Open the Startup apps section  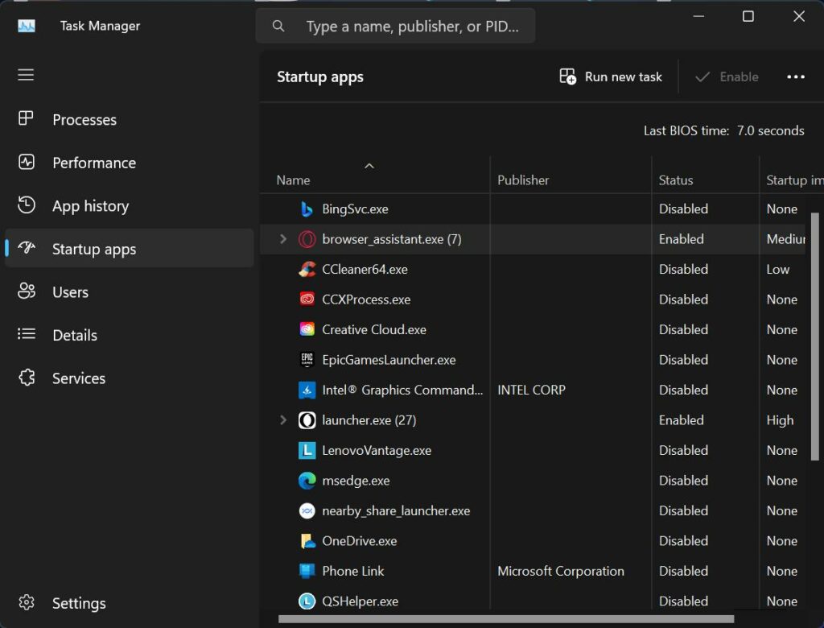pyautogui.click(x=98, y=248)
